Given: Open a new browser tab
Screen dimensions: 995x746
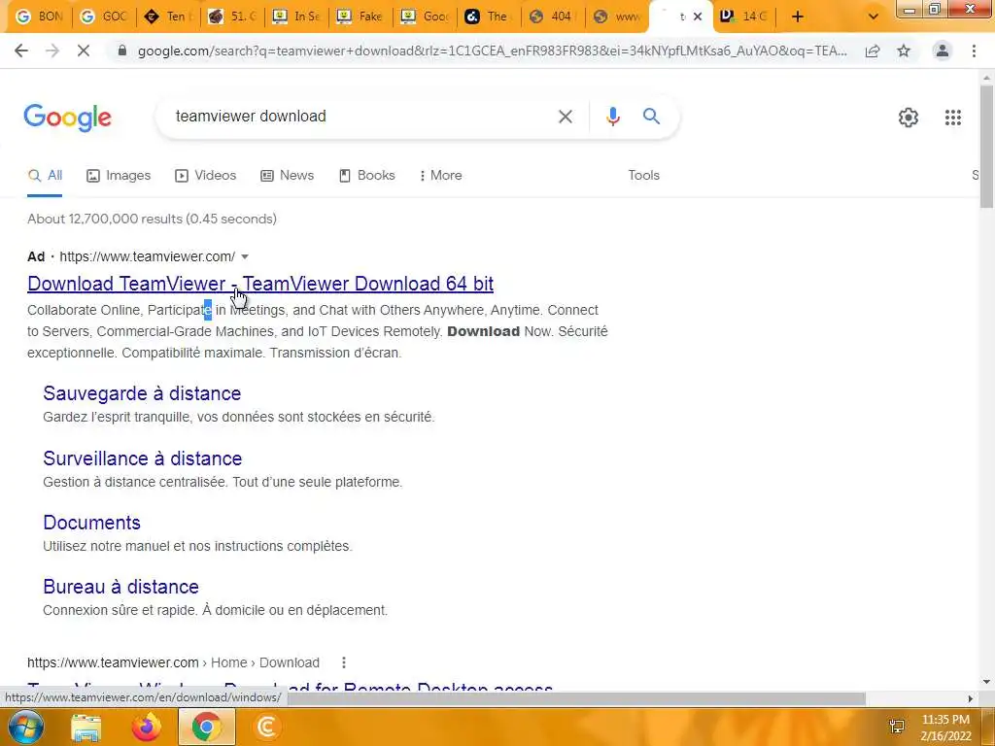Looking at the screenshot, I should pyautogui.click(x=798, y=17).
